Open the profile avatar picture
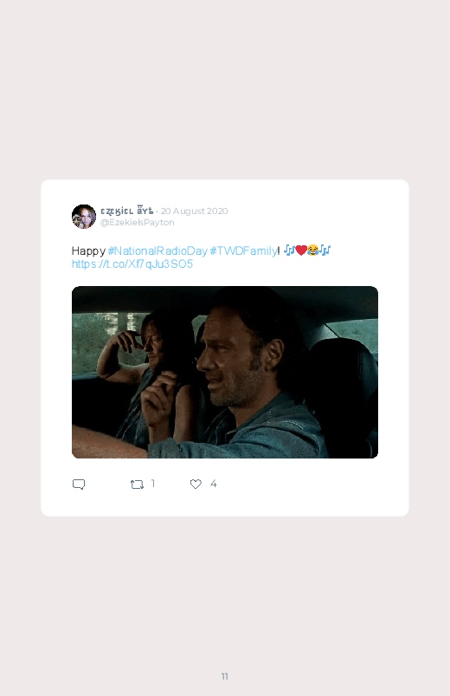The width and height of the screenshot is (450, 696). (84, 217)
